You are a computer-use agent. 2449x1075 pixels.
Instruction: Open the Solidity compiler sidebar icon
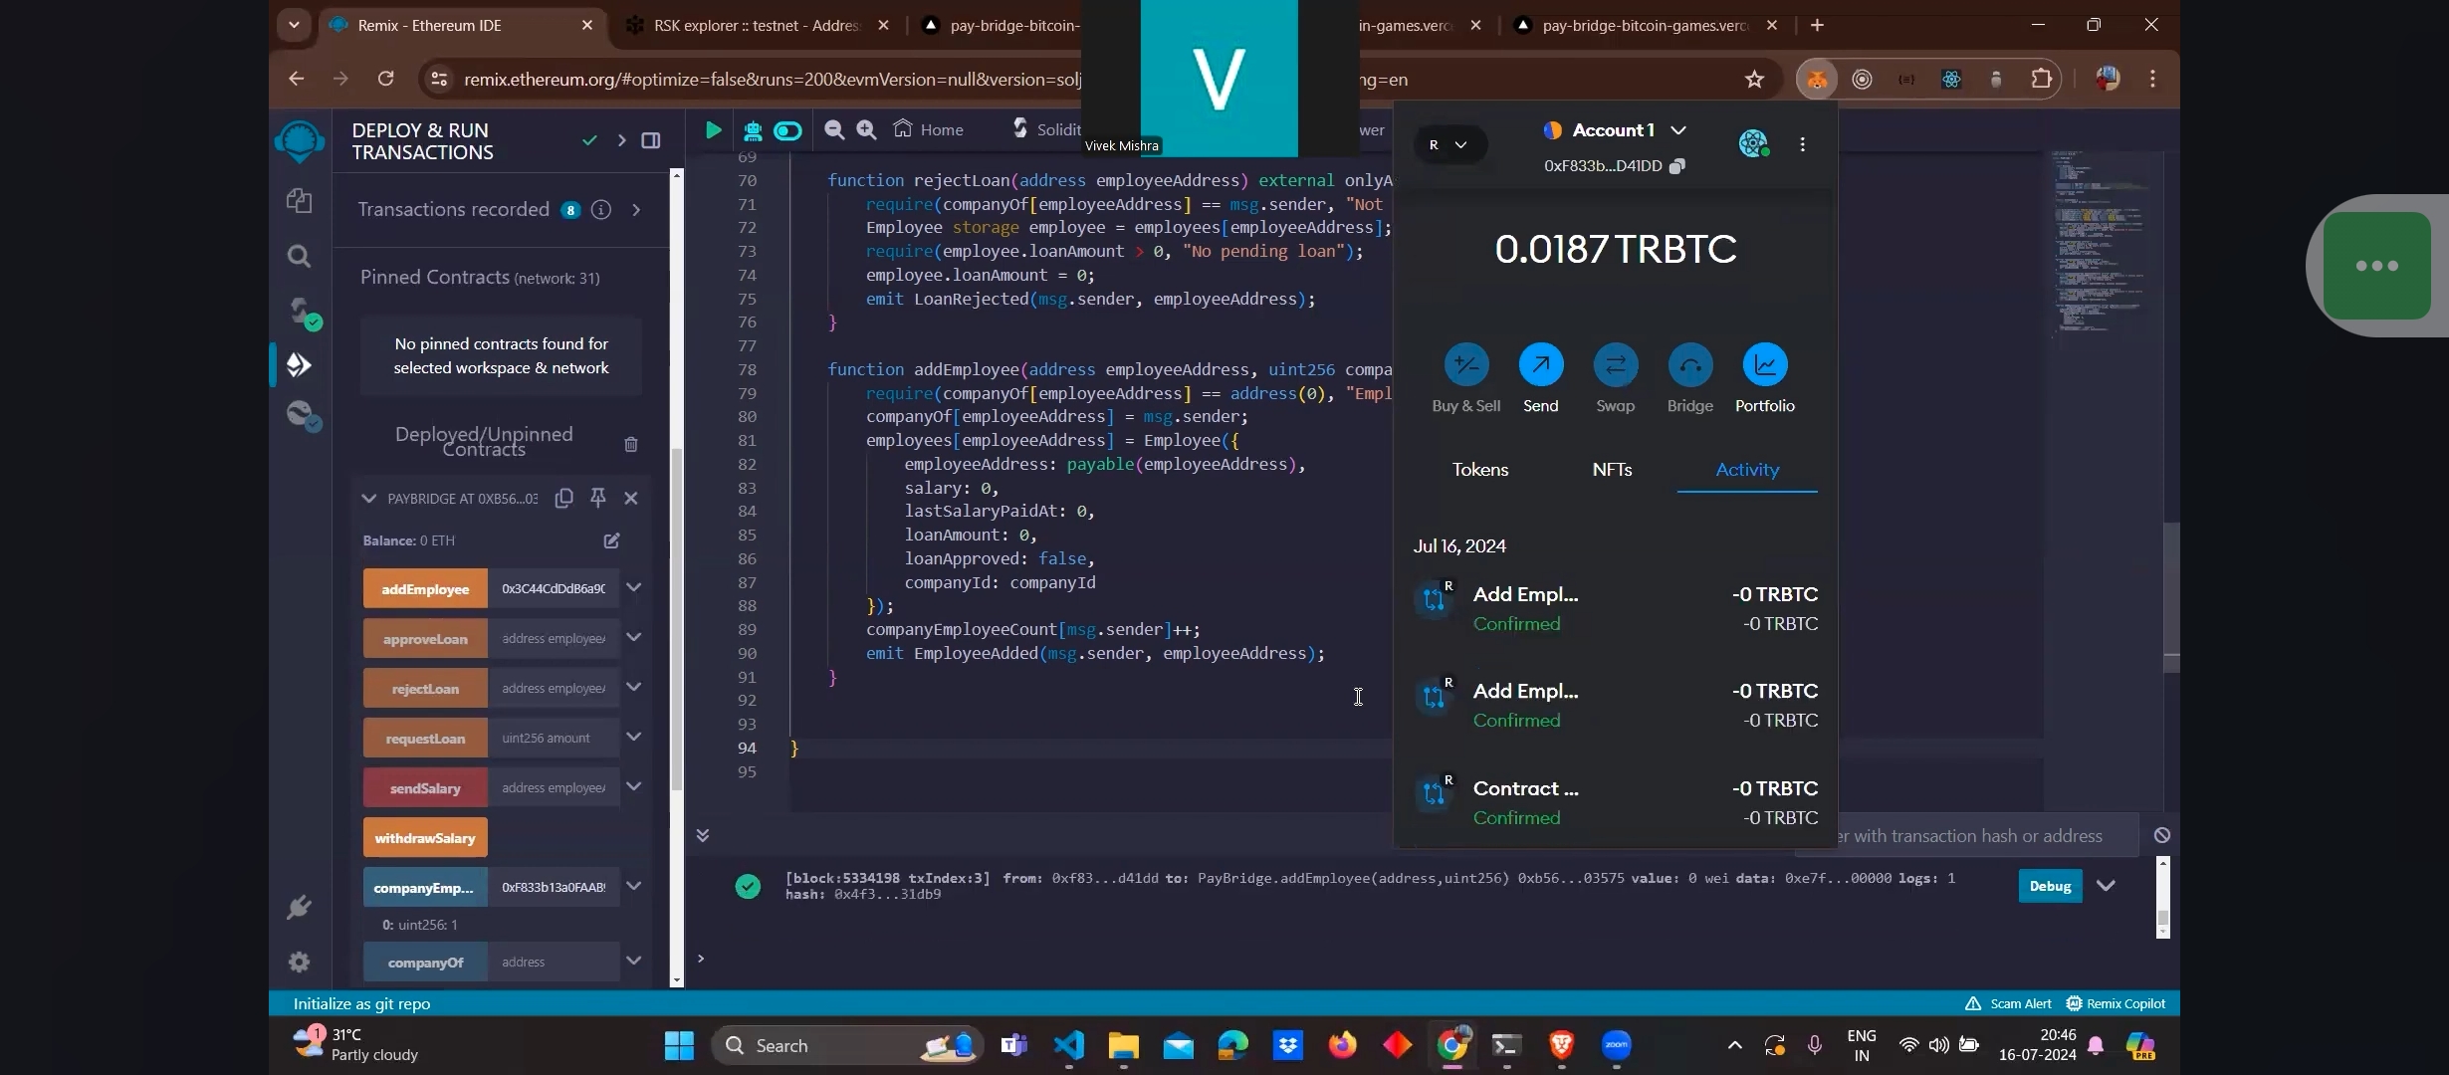(x=300, y=312)
